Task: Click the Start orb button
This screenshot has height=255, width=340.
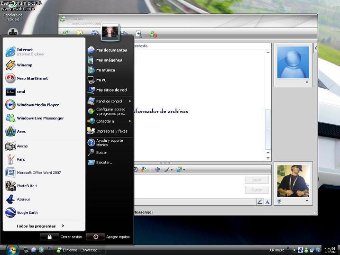Action: [12, 250]
